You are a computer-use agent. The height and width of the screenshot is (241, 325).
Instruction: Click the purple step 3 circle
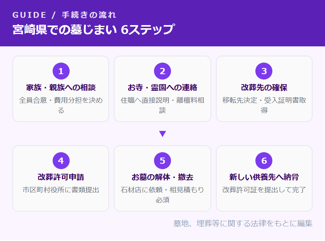pyautogui.click(x=264, y=71)
